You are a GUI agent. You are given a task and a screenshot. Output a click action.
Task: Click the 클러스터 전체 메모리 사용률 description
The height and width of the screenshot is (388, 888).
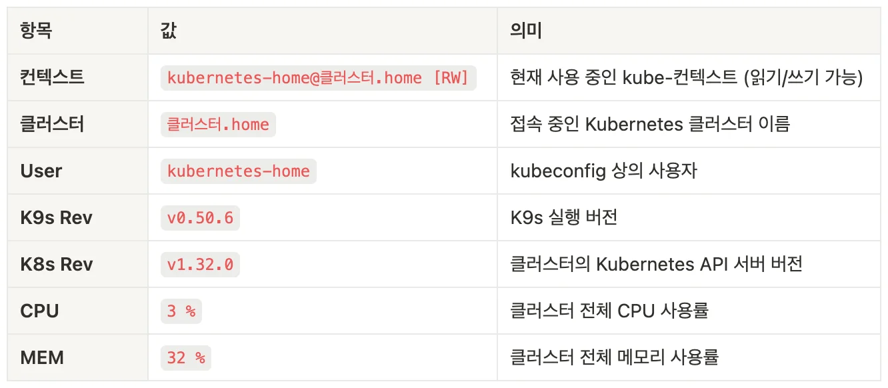pos(614,357)
